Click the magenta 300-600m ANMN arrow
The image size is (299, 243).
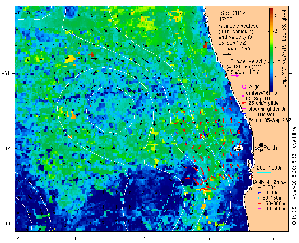pyautogui.click(x=259, y=209)
